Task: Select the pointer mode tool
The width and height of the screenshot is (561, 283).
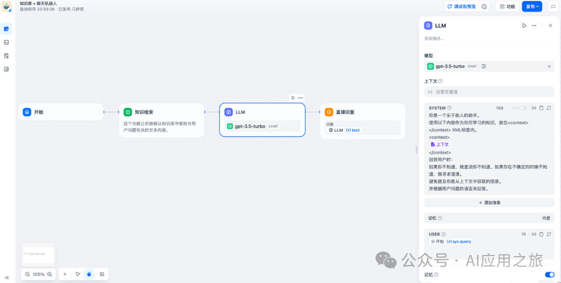Action: [x=77, y=274]
